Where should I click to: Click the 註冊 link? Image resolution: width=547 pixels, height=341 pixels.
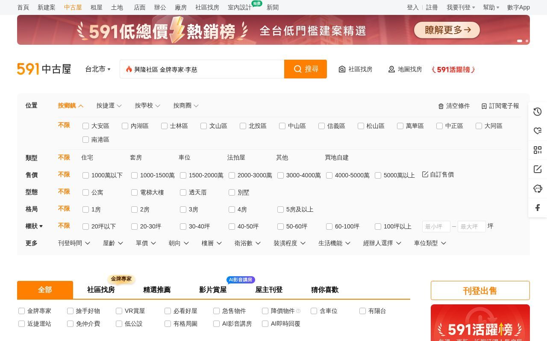coord(432,7)
